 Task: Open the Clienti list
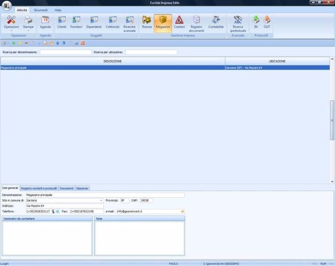(62, 22)
